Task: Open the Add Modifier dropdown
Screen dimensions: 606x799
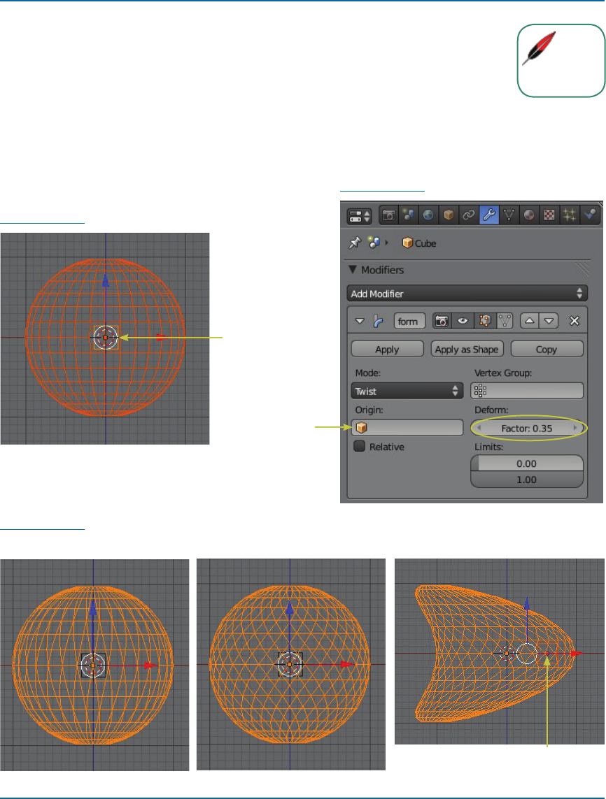Action: [467, 294]
